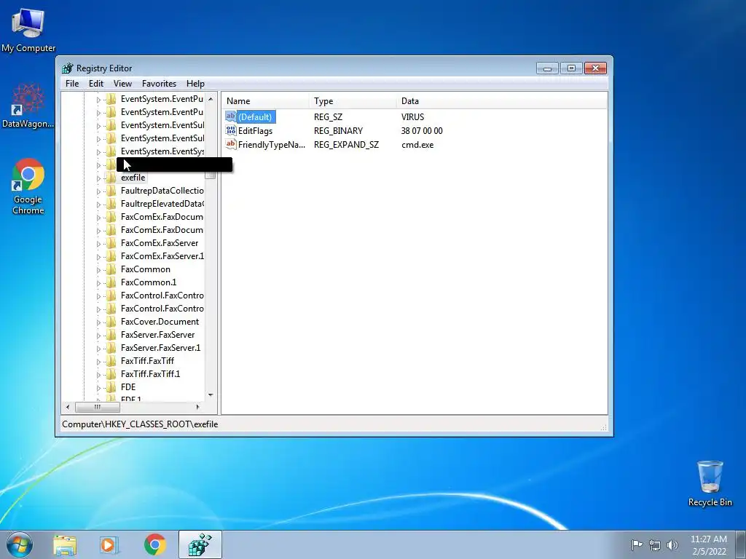Expand the FaxServer.FaxServer key
The width and height of the screenshot is (746, 559).
coord(98,336)
